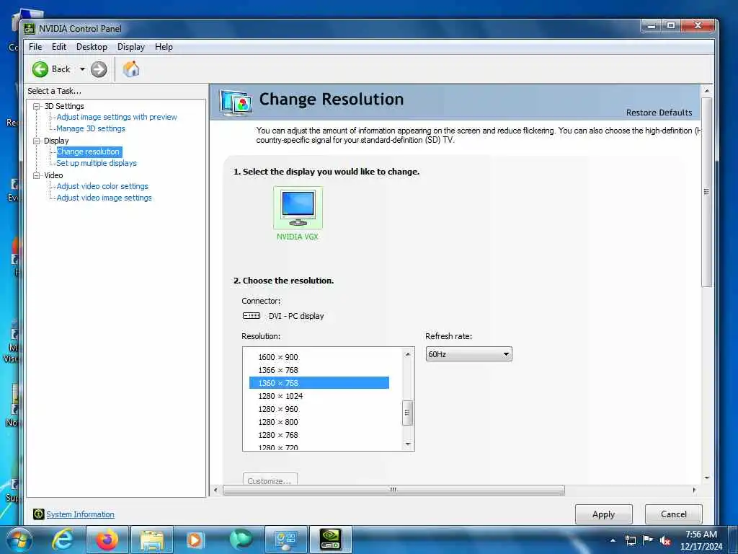Open Adjust image settings with preview
Viewport: 738px width, 554px height.
coord(117,117)
